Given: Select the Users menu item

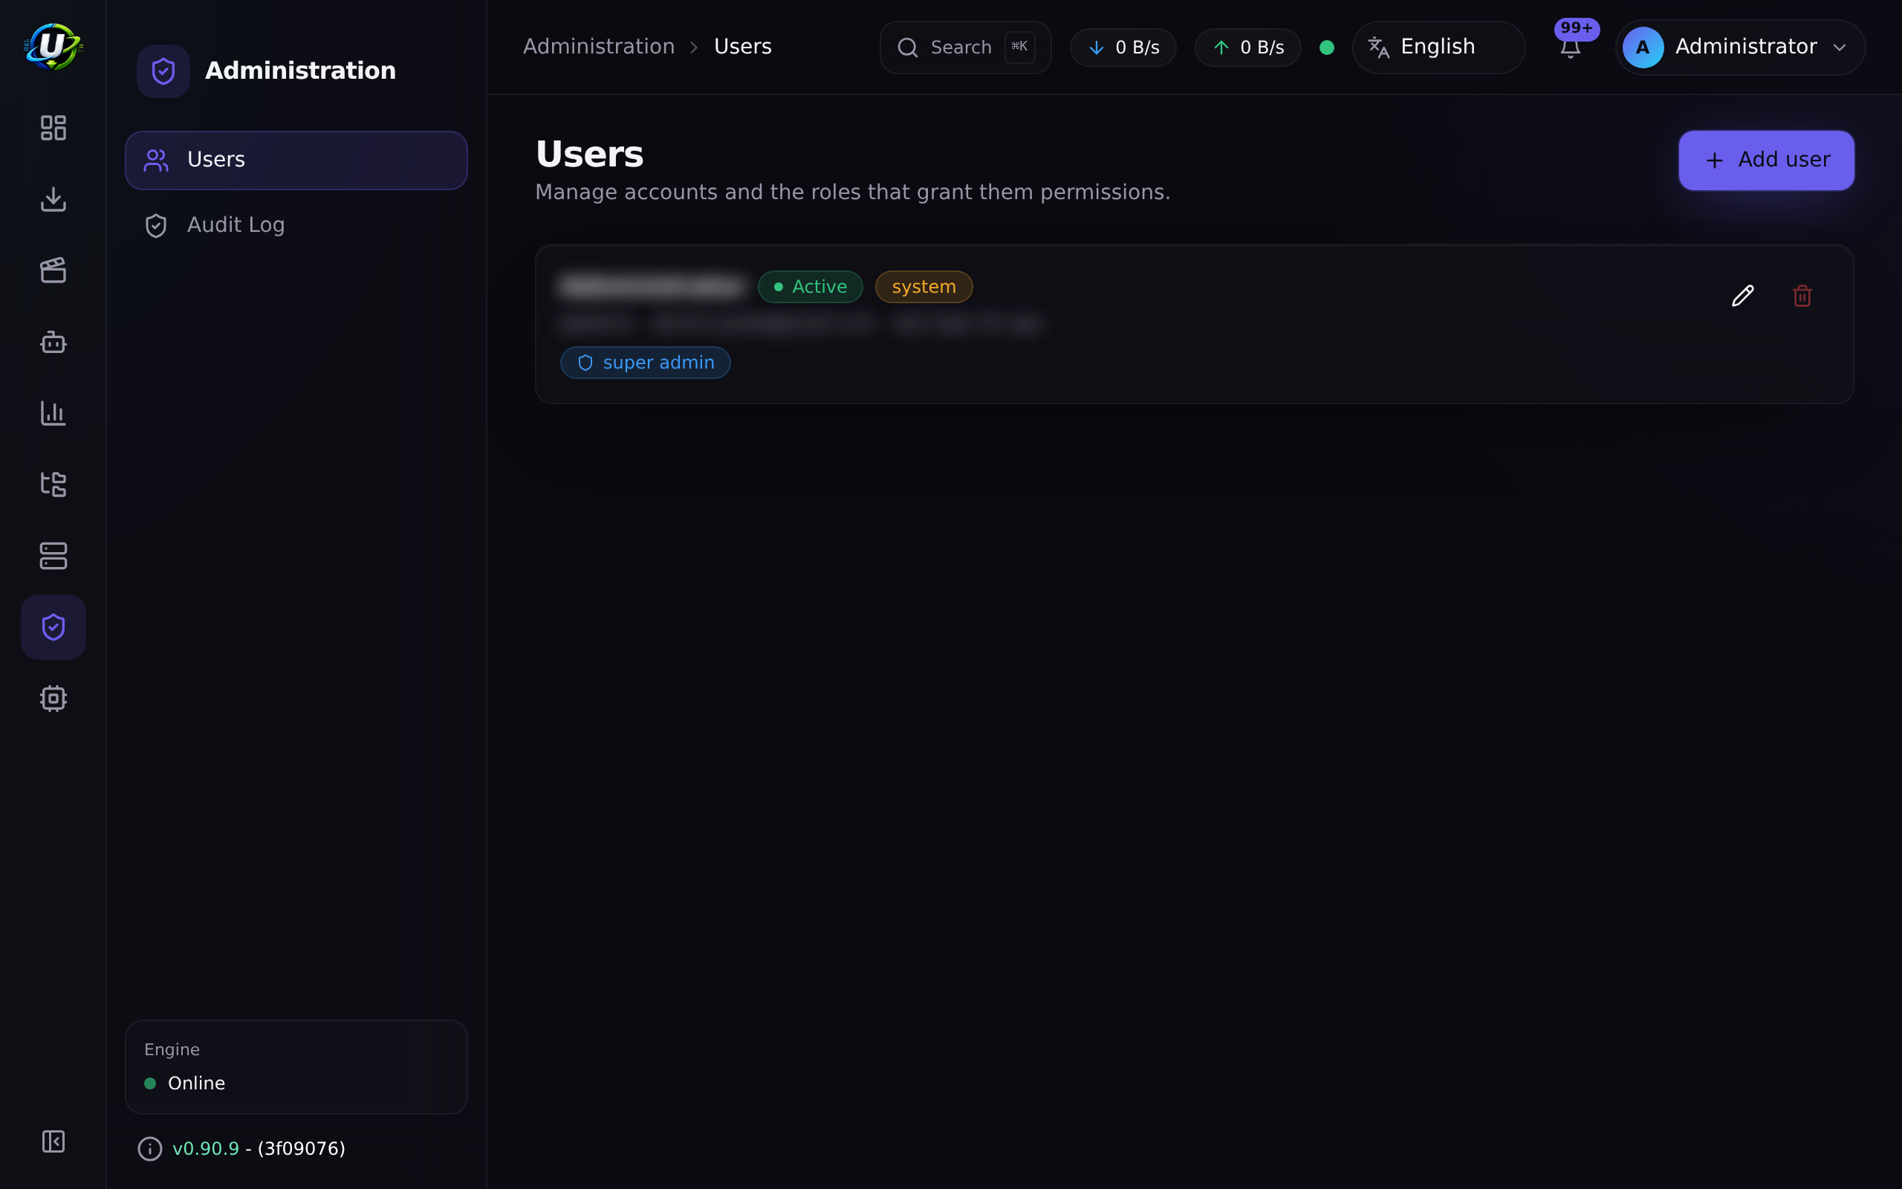Looking at the screenshot, I should click(x=296, y=161).
